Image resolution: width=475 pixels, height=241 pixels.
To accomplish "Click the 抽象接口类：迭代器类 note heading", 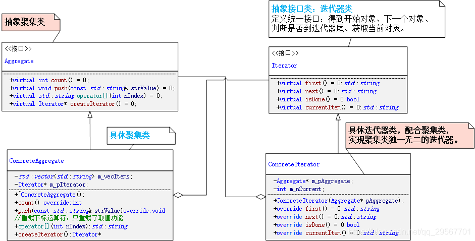I will (312, 8).
